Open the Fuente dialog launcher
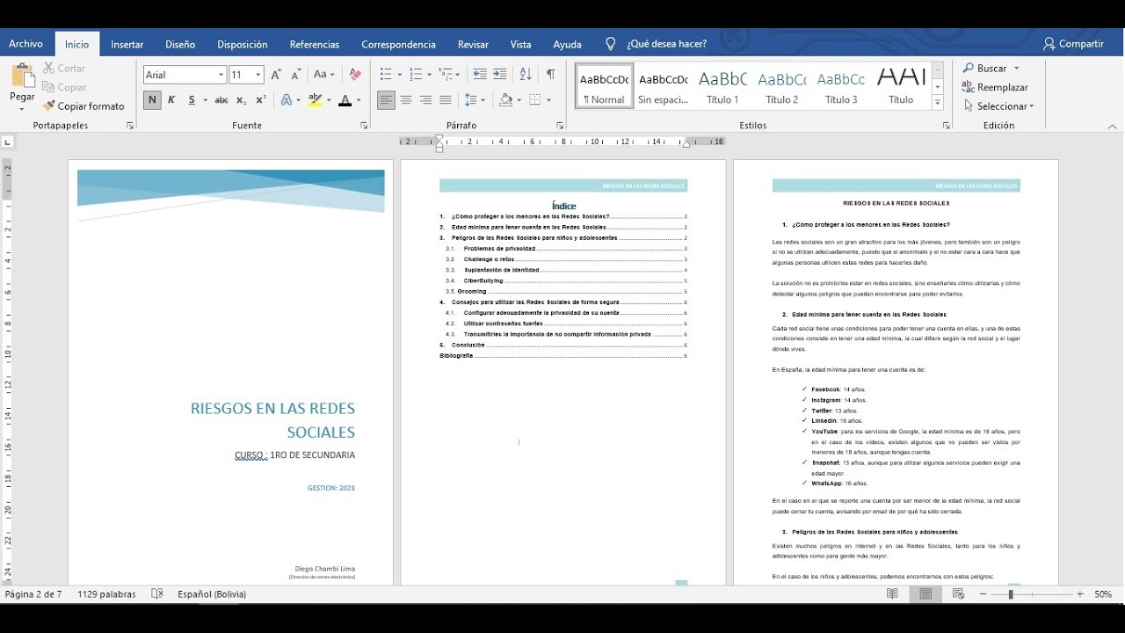This screenshot has height=633, width=1125. [364, 126]
